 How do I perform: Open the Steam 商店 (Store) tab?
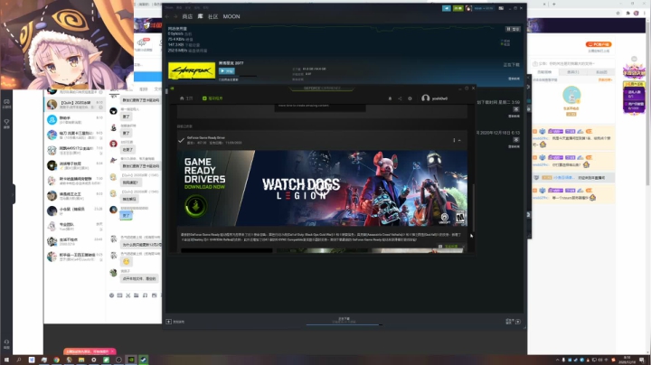click(x=187, y=16)
